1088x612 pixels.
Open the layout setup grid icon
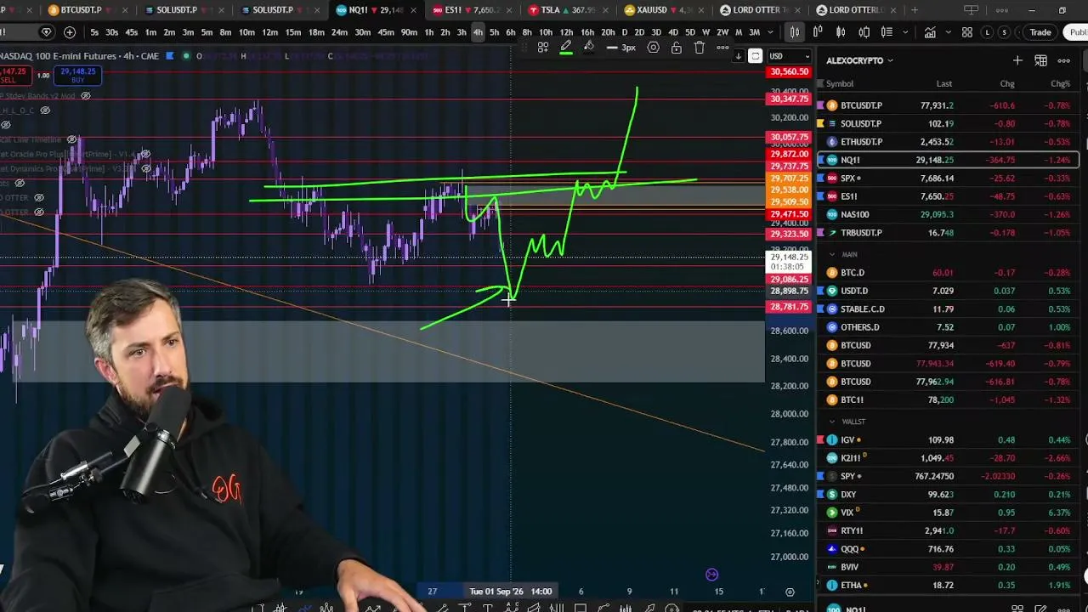pos(966,32)
